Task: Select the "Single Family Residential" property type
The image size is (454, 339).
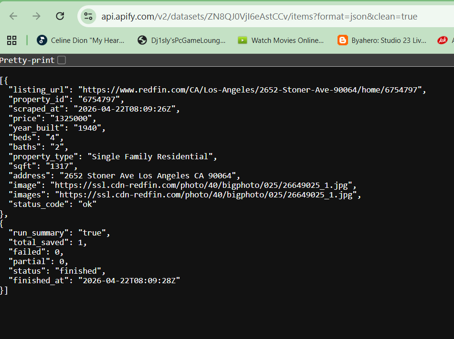Action: pos(150,157)
